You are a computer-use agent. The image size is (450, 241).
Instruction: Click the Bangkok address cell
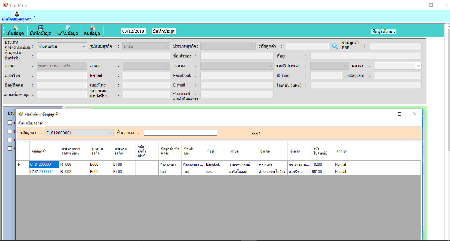pyautogui.click(x=216, y=164)
